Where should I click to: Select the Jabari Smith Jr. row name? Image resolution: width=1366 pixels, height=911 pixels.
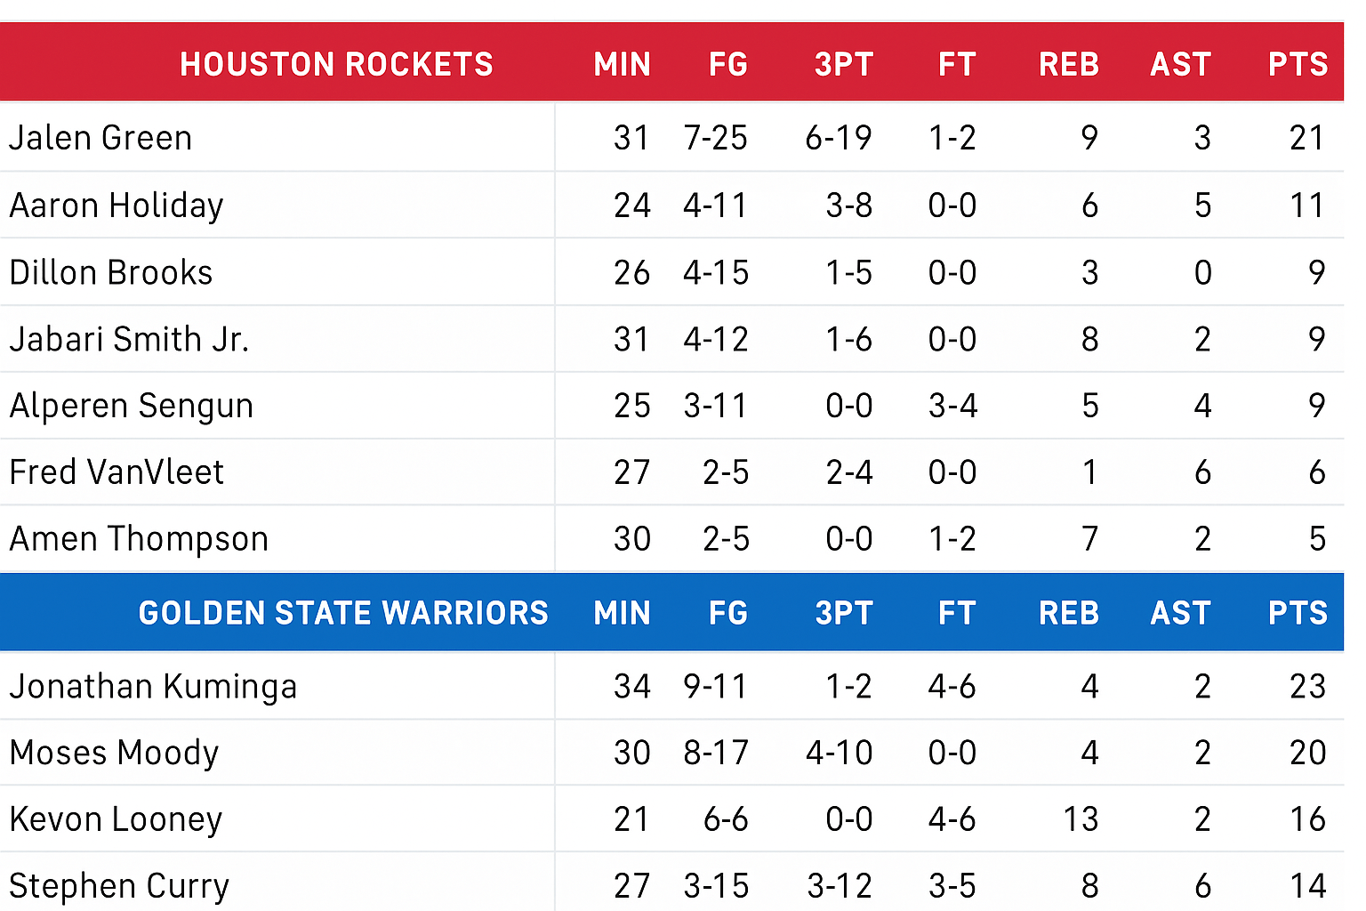(x=129, y=339)
